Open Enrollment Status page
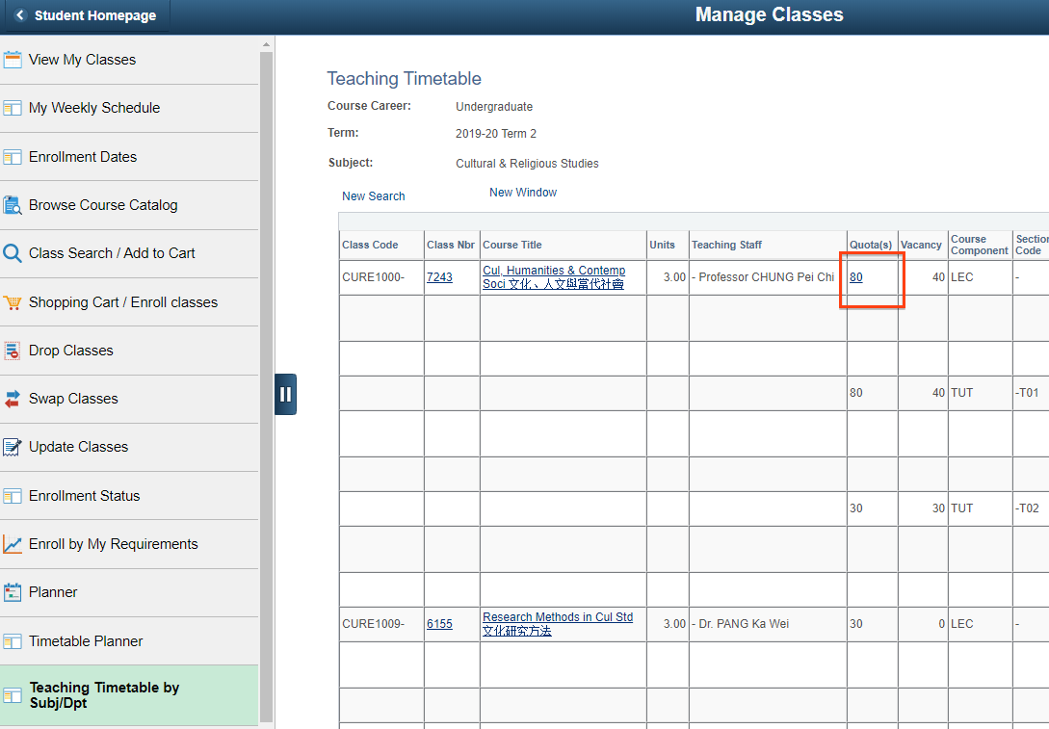Viewport: 1049px width, 729px height. coord(84,496)
